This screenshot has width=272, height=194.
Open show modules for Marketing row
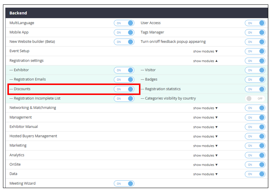pos(205,146)
